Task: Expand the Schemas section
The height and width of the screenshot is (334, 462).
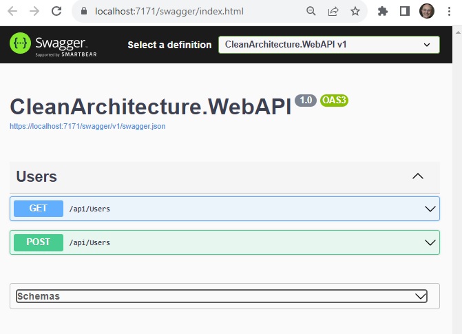Action: click(222, 296)
